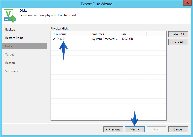Click the Disk name column header
The height and width of the screenshot is (137, 193).
(71, 34)
